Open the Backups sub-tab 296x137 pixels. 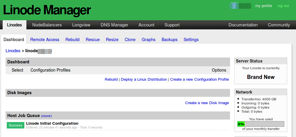[x=170, y=40]
